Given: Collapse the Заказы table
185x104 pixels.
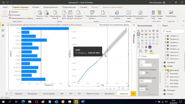Looking at the screenshot, I should 162,66.
